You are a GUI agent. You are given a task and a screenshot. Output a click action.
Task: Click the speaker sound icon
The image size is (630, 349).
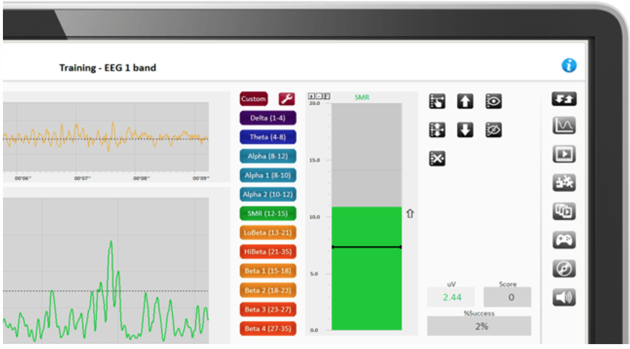click(564, 298)
